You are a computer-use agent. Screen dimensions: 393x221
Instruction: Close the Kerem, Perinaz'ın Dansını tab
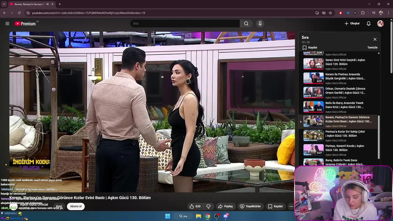(53, 4)
